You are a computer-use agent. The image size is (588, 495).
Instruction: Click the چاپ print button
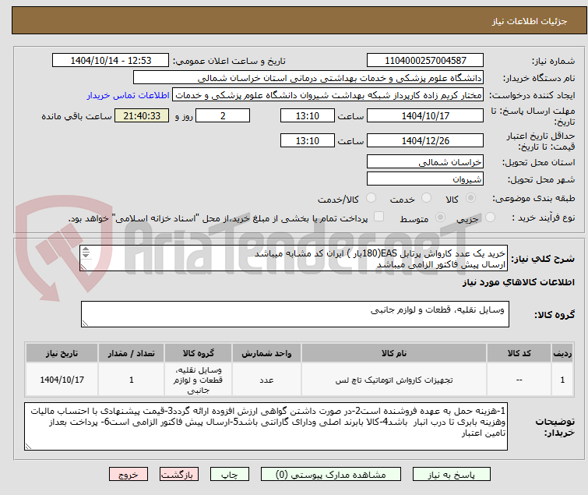pos(229,475)
